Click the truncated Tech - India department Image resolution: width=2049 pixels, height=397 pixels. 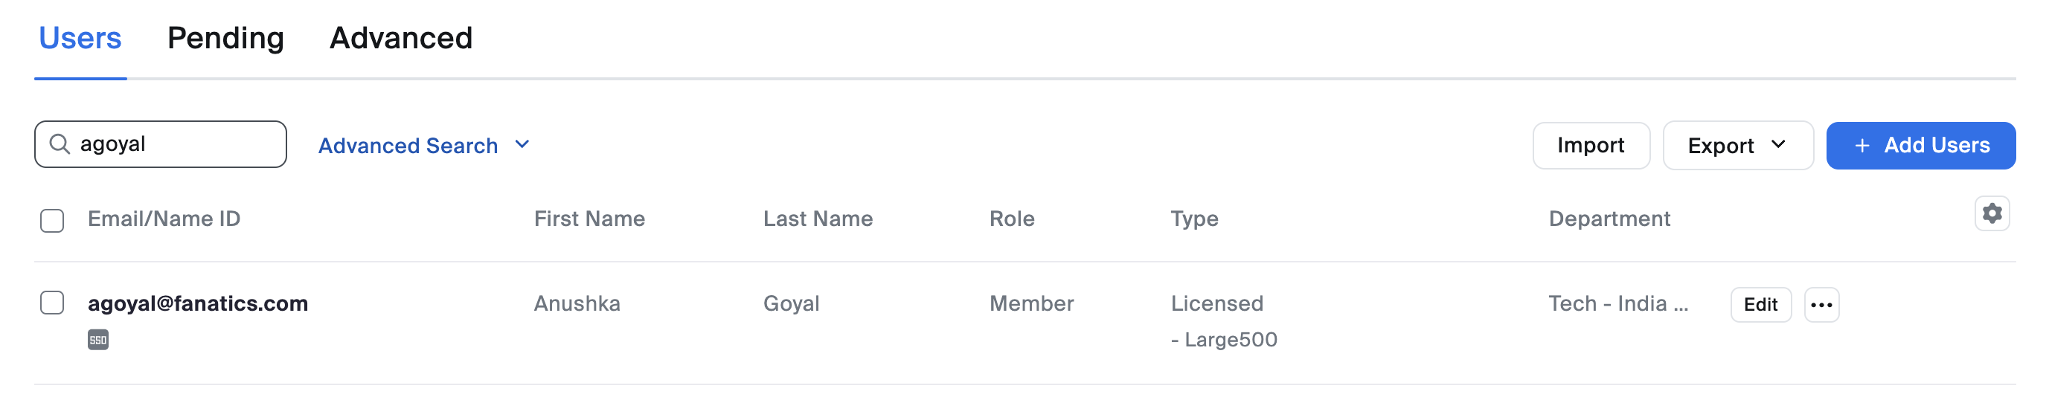(1617, 303)
